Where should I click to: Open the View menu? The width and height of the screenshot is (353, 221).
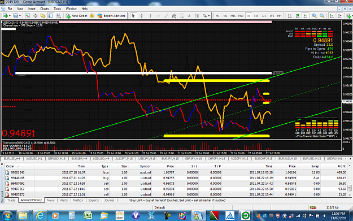pos(20,9)
